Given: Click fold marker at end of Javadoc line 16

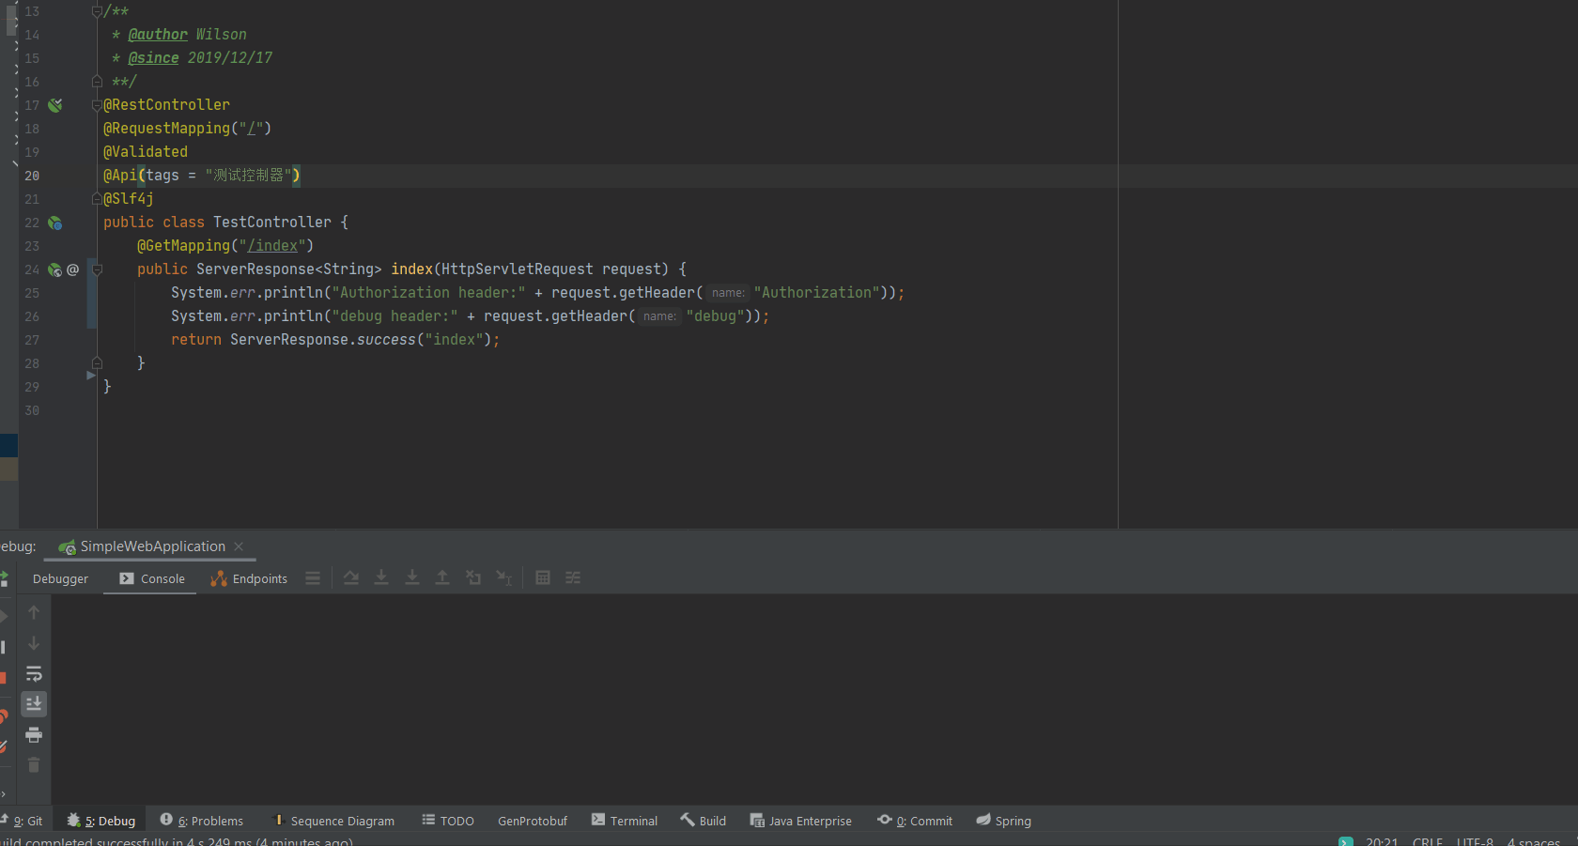Looking at the screenshot, I should coord(97,82).
